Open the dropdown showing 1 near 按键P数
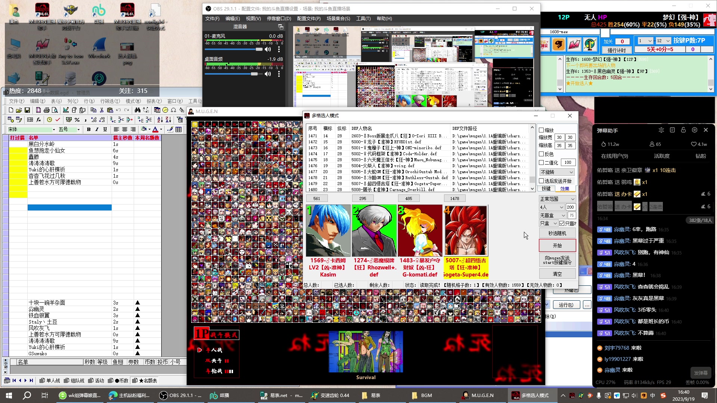This screenshot has height=403, width=717. [645, 41]
